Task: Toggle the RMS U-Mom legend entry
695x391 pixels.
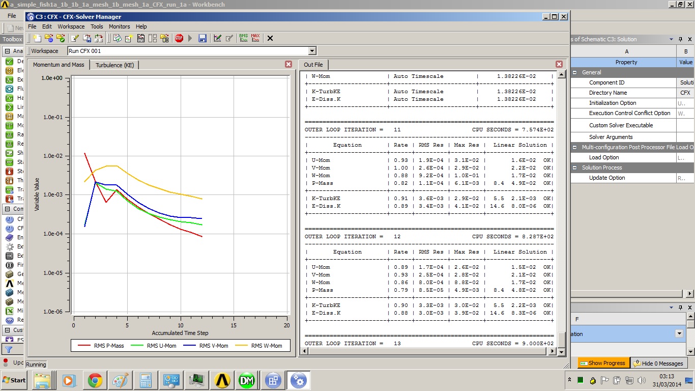Action: pyautogui.click(x=154, y=346)
